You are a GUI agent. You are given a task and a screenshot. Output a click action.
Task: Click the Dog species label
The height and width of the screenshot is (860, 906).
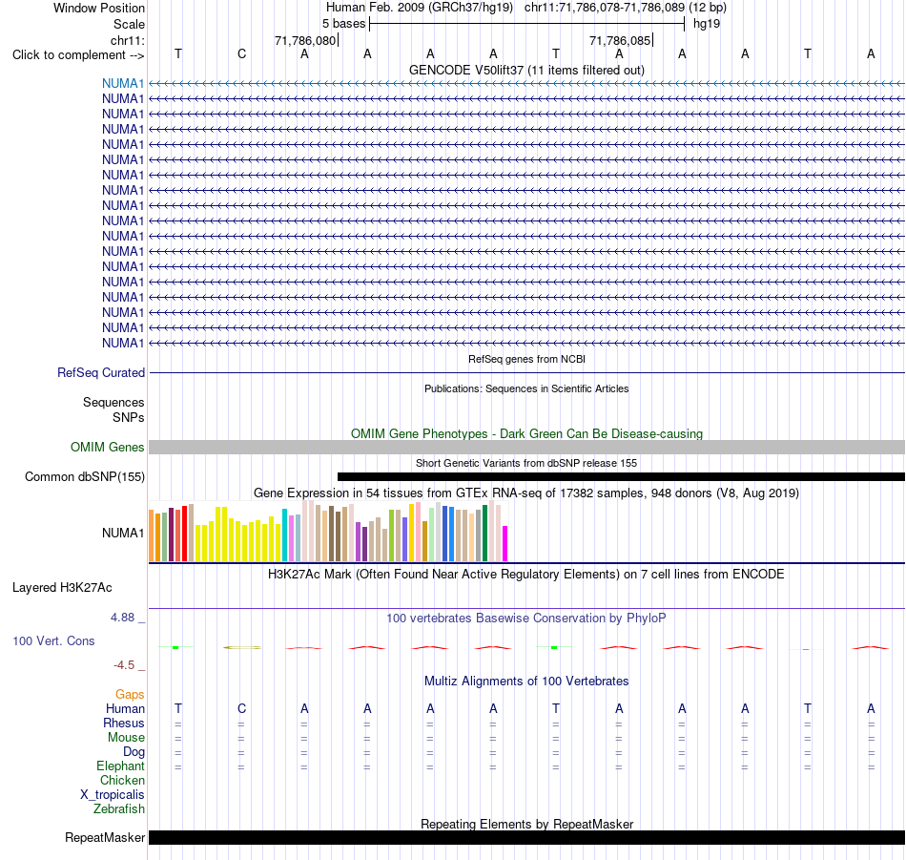(134, 752)
